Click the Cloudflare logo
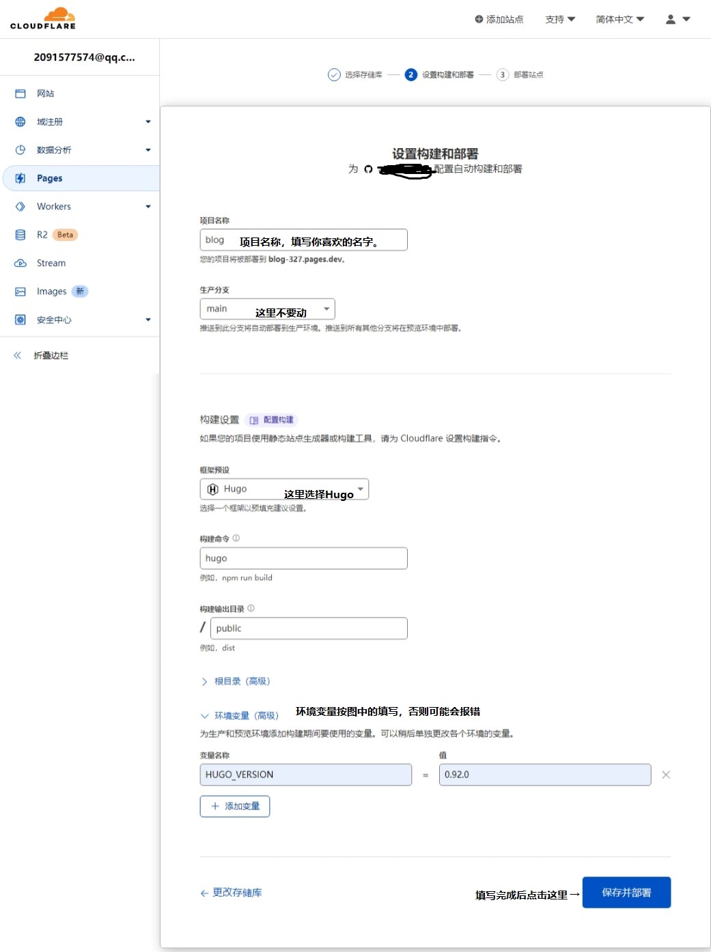Screen dimensions: 711x952 42,18
